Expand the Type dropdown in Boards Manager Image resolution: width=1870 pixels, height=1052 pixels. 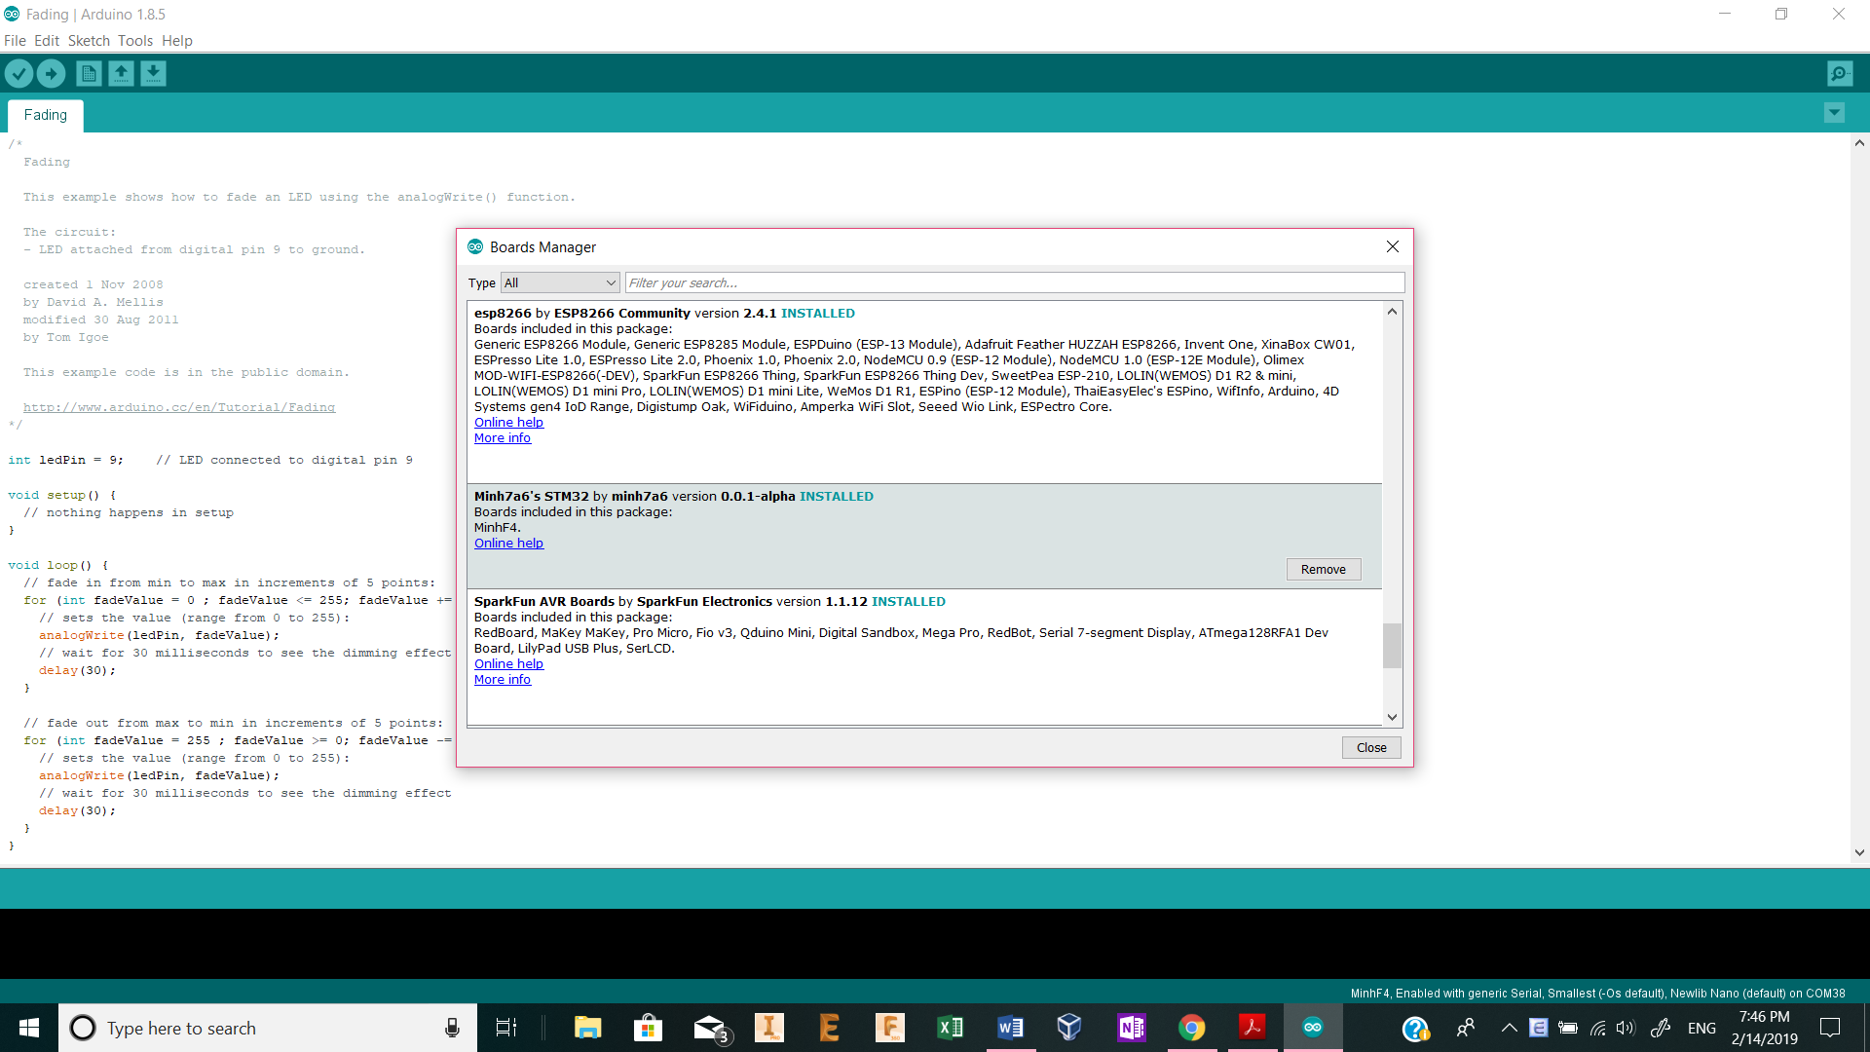click(x=560, y=282)
